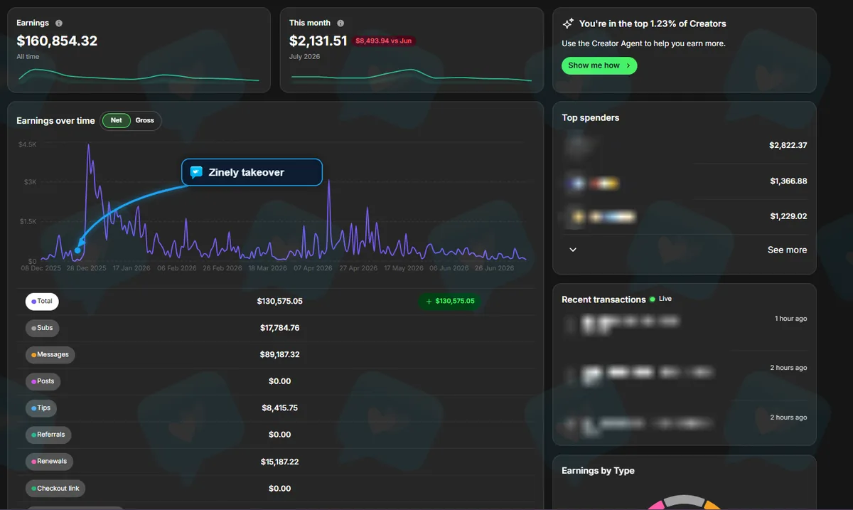
Task: Open the top spender with $2,822.37
Action: pos(685,145)
